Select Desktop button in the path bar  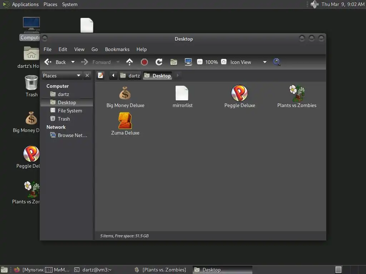point(158,76)
